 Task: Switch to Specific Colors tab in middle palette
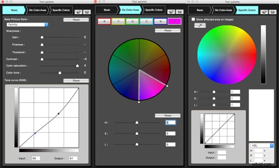coord(154,10)
